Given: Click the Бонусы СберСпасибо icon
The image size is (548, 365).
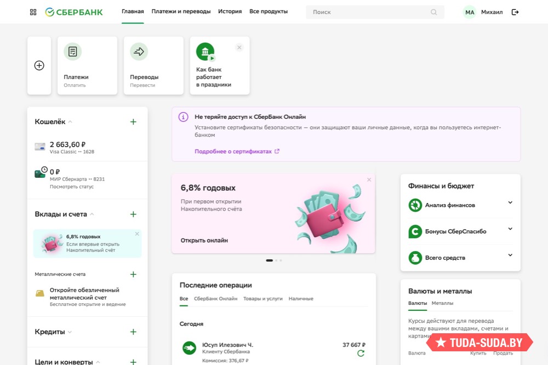Looking at the screenshot, I should point(415,231).
